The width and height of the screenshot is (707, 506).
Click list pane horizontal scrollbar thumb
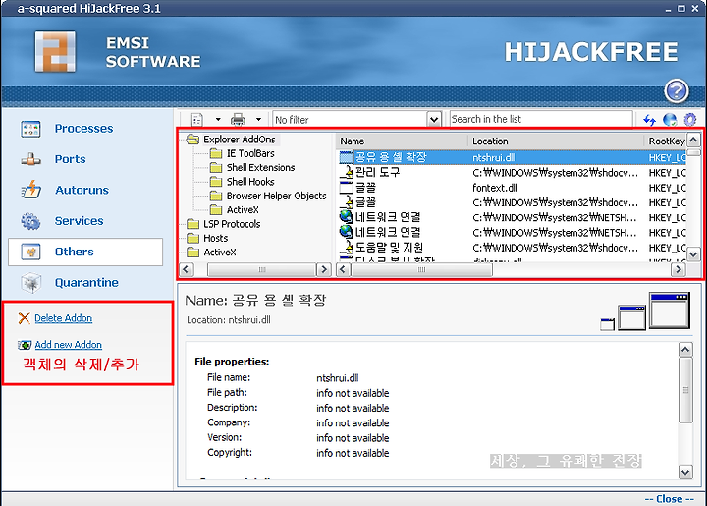pos(421,269)
